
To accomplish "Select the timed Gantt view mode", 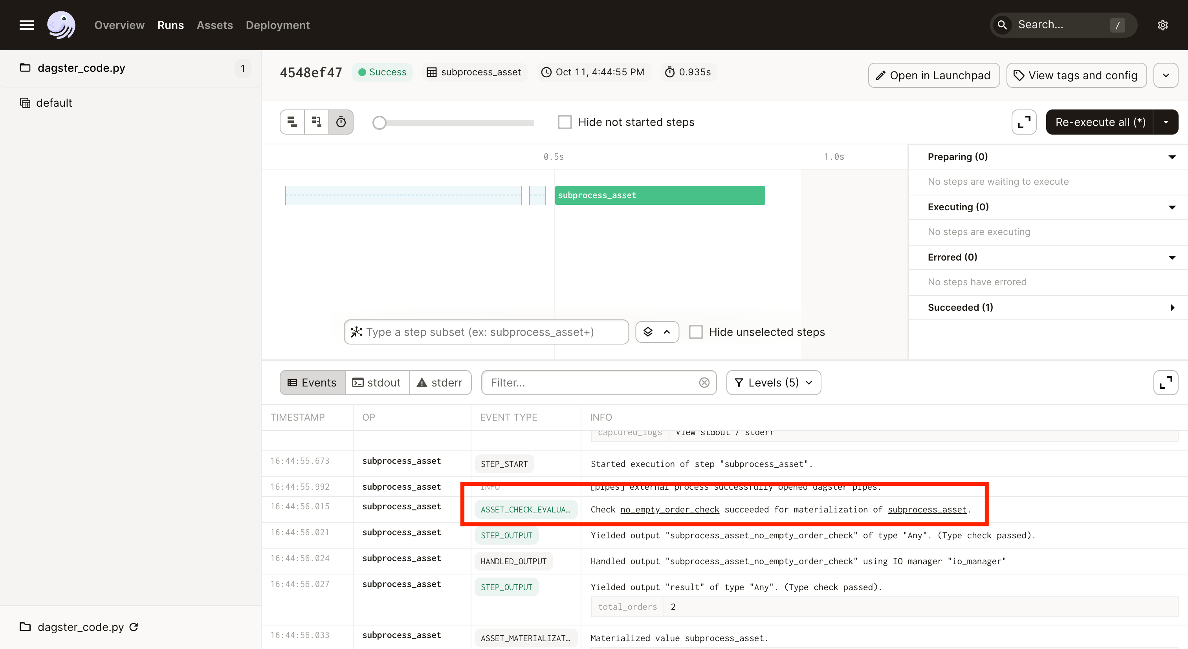I will pyautogui.click(x=341, y=122).
